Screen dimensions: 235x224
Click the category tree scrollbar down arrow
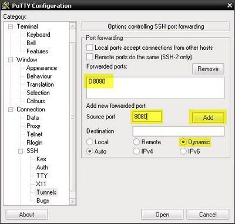coord(72,201)
